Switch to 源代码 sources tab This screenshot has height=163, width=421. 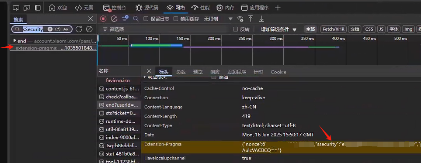click(147, 8)
